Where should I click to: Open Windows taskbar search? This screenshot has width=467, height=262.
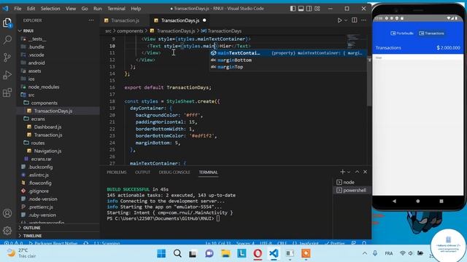(177, 253)
